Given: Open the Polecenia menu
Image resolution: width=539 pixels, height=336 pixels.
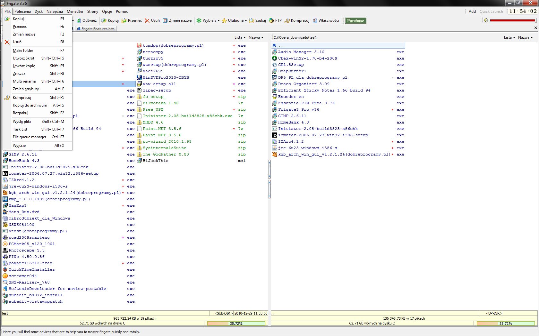Looking at the screenshot, I should point(22,12).
